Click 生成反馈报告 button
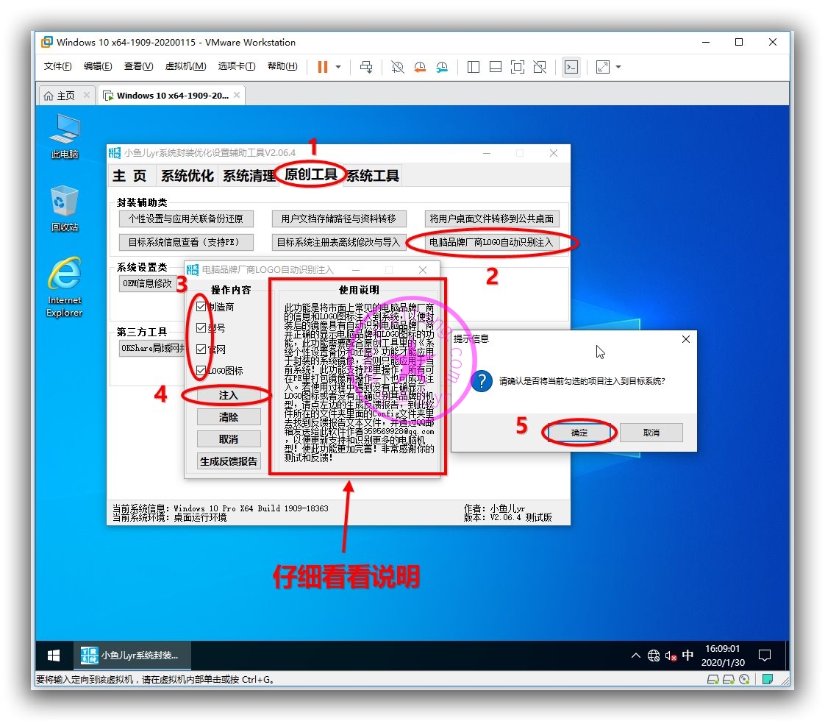 (x=229, y=461)
